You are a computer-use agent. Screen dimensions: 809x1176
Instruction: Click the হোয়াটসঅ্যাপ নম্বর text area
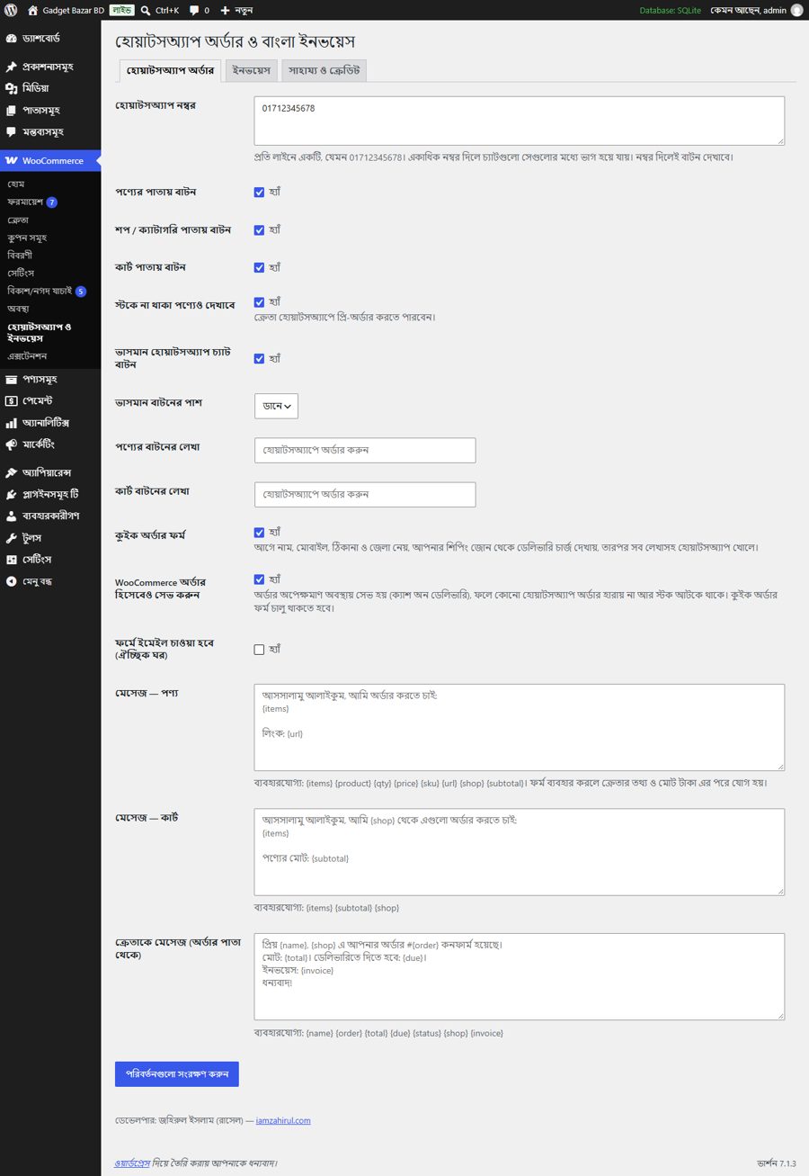[x=520, y=121]
